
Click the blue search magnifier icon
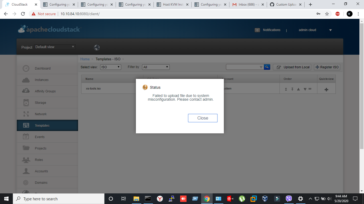pyautogui.click(x=267, y=67)
